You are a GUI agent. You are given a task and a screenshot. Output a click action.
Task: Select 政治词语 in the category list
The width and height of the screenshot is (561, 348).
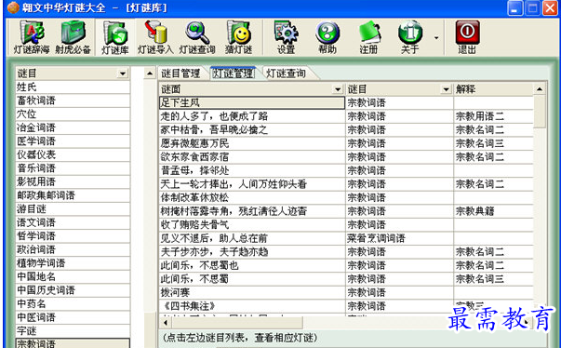(x=73, y=249)
